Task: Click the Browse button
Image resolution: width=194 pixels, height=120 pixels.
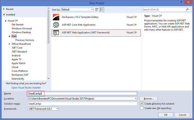Action: 148,98
